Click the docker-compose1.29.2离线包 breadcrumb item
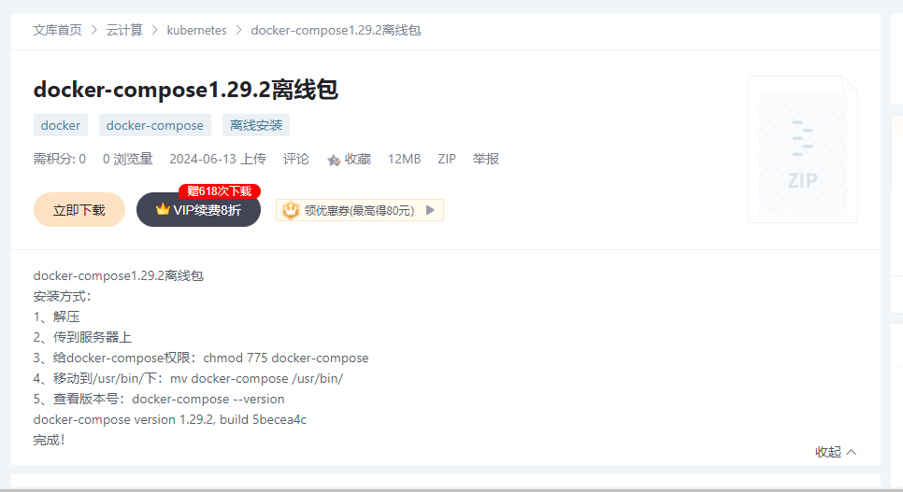The height and width of the screenshot is (492, 903). pos(336,30)
